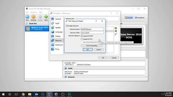This screenshot has height=97, width=173.
Task: Switch to the Details view
Action: (129, 18)
